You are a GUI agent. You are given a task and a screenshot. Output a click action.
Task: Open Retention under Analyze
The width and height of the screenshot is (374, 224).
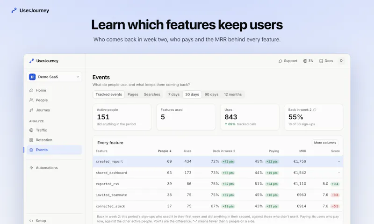coord(54,140)
